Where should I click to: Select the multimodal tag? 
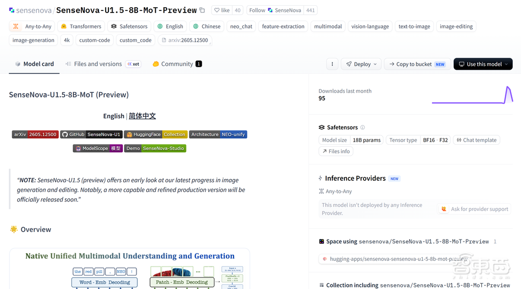(328, 26)
